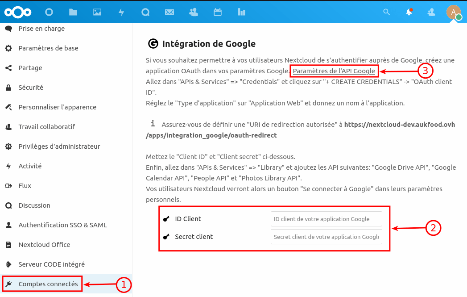This screenshot has width=467, height=297.
Task: Click the lock icon beside Sécurité
Action: (x=8, y=88)
